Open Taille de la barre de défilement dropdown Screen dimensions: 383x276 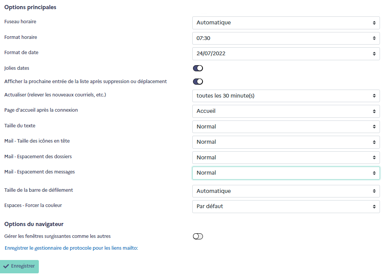(286, 191)
